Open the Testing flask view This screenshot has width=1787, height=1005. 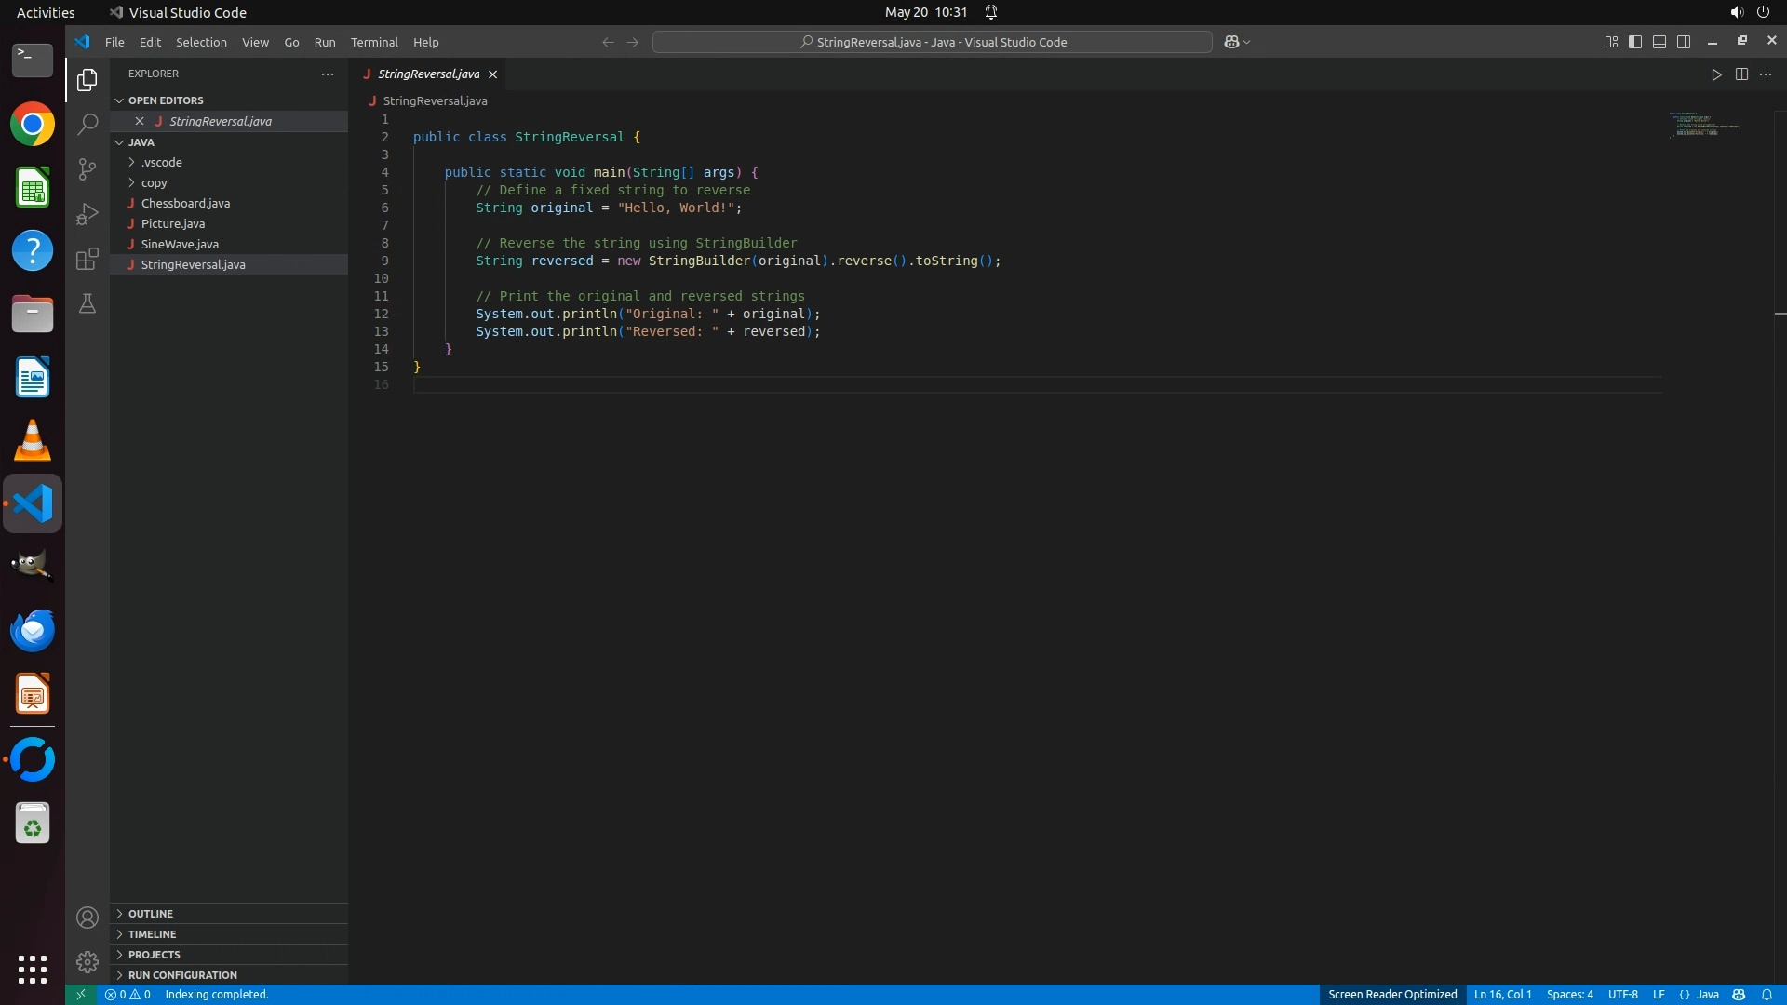click(x=87, y=304)
